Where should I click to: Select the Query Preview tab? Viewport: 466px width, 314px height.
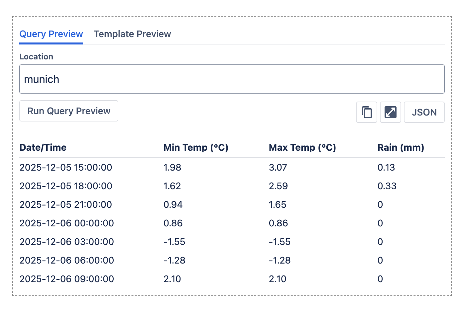[x=51, y=34]
